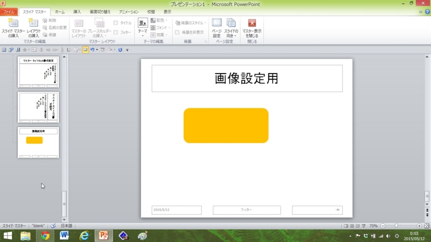Click the 70% zoom level
Viewport: 431px width, 242px height.
tap(373, 226)
